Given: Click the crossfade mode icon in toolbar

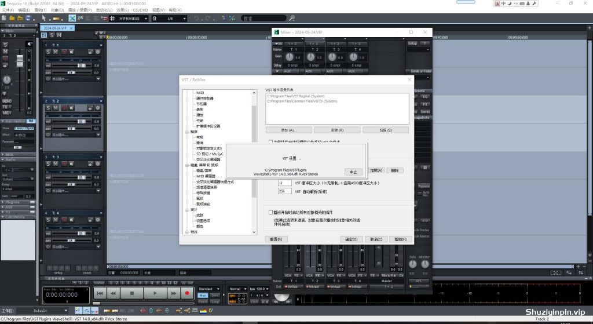Looking at the screenshot, I should [72, 18].
